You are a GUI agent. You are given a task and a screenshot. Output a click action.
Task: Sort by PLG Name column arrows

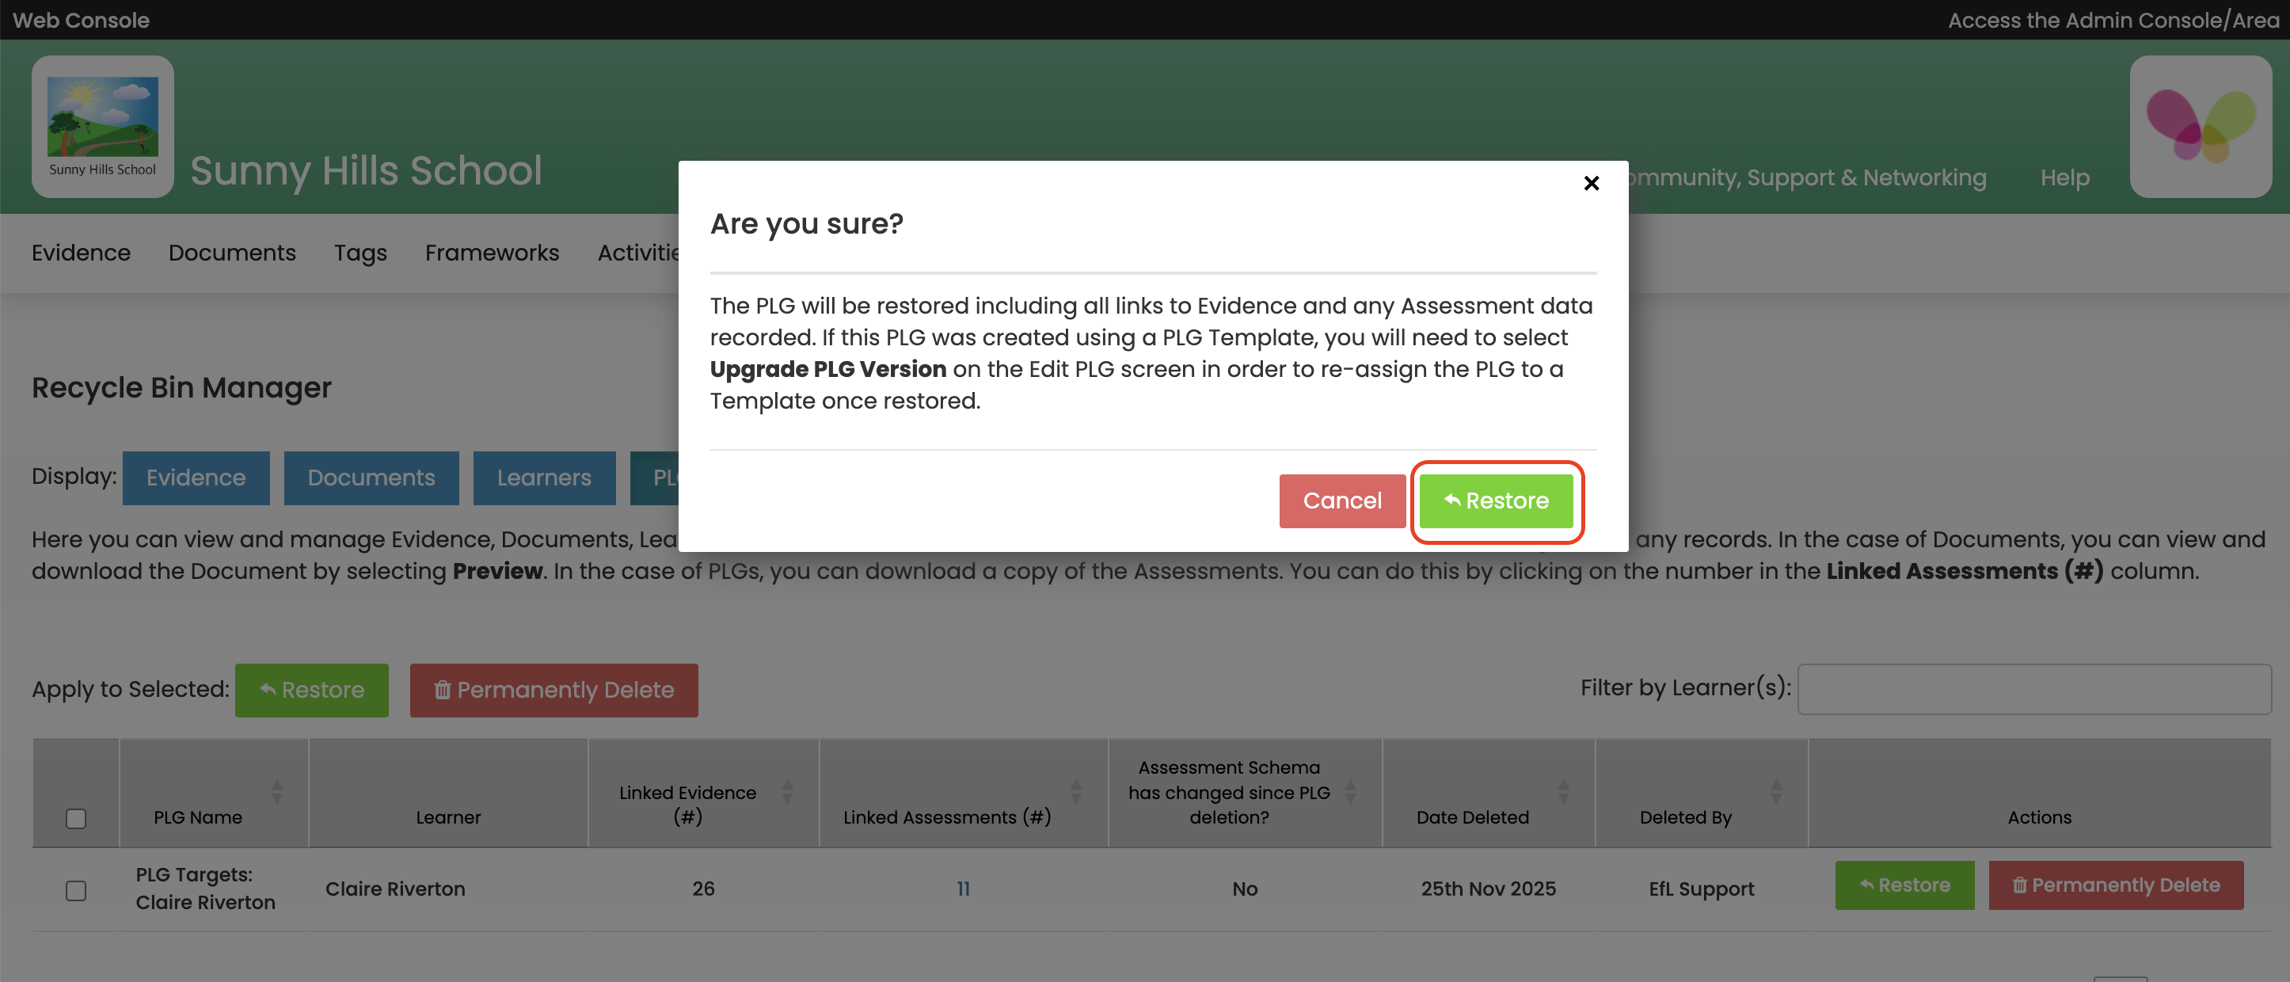click(x=276, y=791)
